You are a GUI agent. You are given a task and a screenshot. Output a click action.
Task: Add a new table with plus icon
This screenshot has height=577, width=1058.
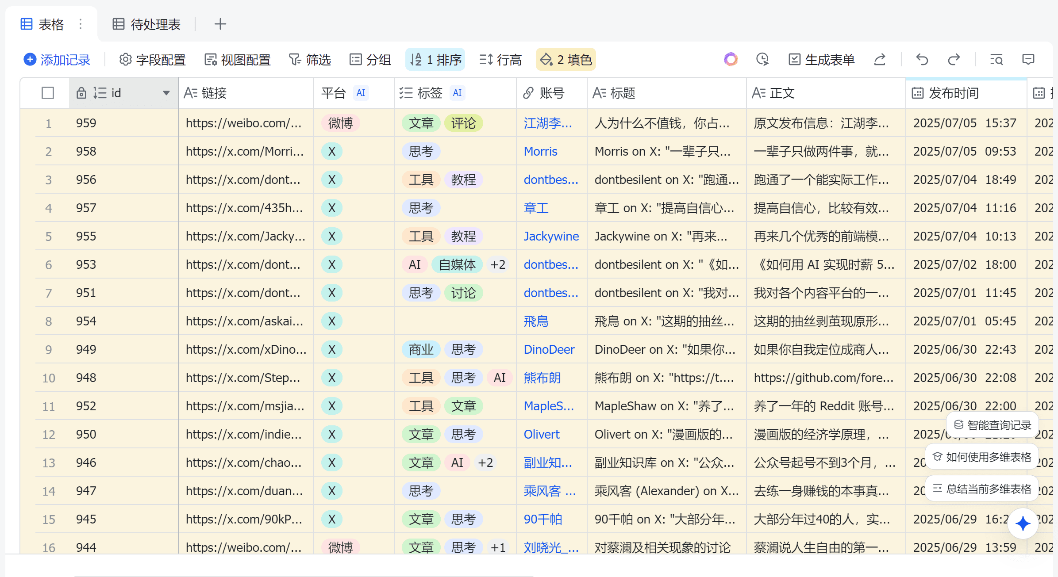[220, 24]
